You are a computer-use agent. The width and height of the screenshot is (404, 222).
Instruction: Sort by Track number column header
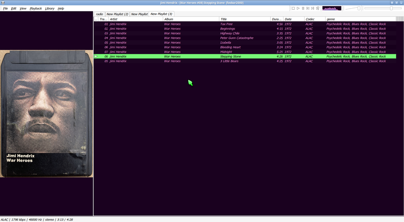103,19
